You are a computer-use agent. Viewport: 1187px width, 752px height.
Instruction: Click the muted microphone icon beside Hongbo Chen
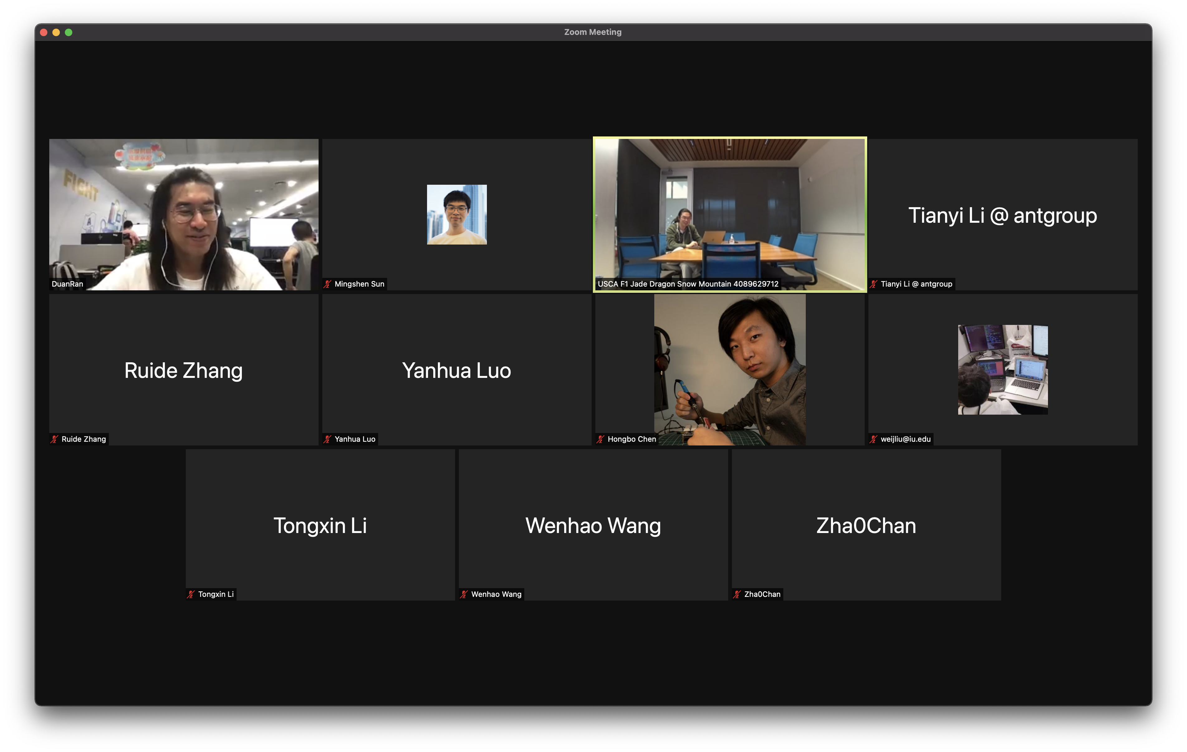click(601, 439)
